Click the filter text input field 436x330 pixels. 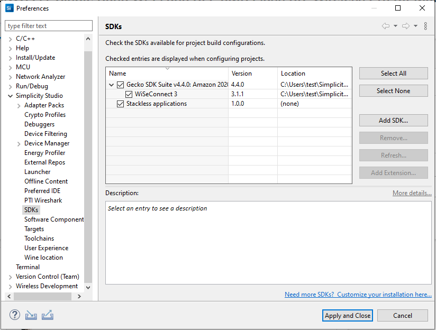(48, 26)
